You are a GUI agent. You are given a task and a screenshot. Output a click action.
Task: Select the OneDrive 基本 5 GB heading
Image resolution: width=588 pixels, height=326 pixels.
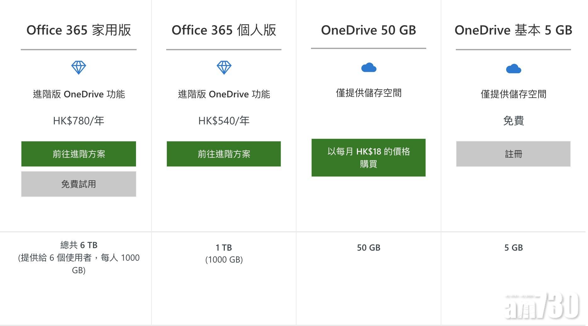[x=513, y=30]
